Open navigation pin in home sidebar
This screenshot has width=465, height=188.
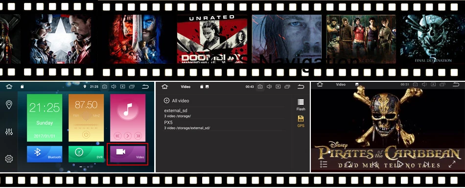[9, 105]
